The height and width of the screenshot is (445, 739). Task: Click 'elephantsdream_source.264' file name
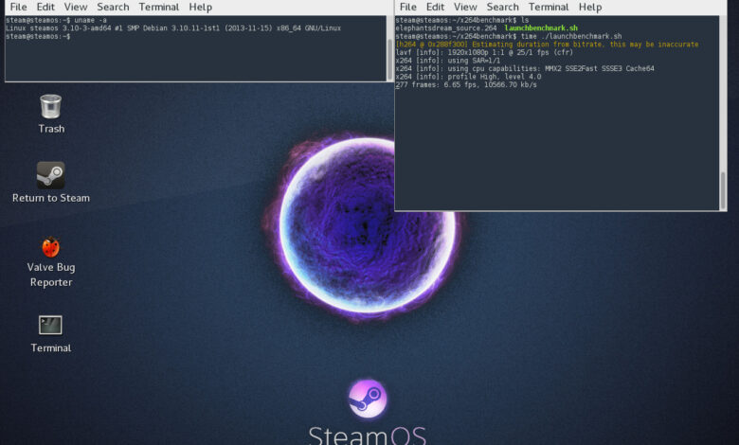[x=446, y=28]
